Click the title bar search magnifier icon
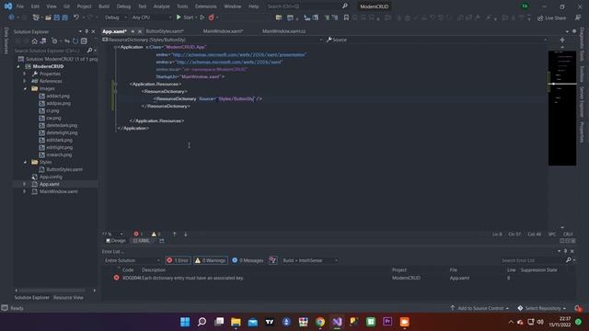This screenshot has width=589, height=331. click(x=345, y=6)
